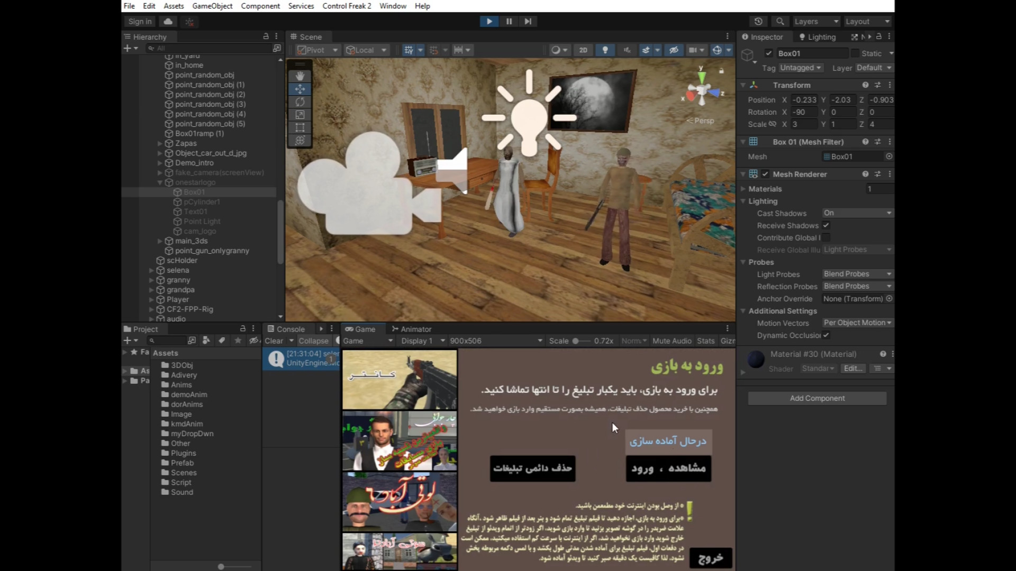Select the Rect transform tool
This screenshot has height=571, width=1016.
(300, 127)
